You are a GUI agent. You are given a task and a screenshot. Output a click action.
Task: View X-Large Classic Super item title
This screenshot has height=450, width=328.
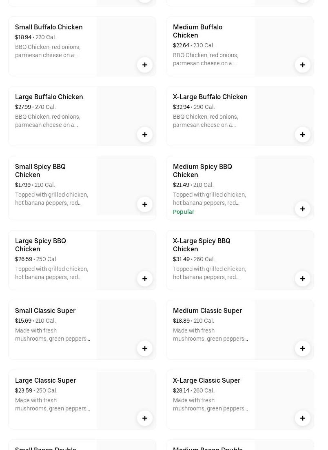click(206, 380)
